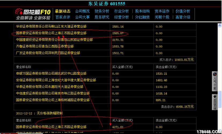
Task: Click the buy amount 2591.14
Action: [x=118, y=27]
